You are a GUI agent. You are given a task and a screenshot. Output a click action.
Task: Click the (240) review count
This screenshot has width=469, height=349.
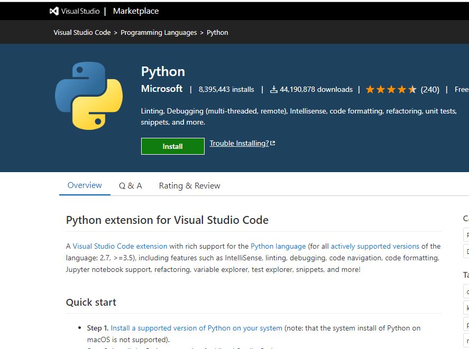coord(430,90)
